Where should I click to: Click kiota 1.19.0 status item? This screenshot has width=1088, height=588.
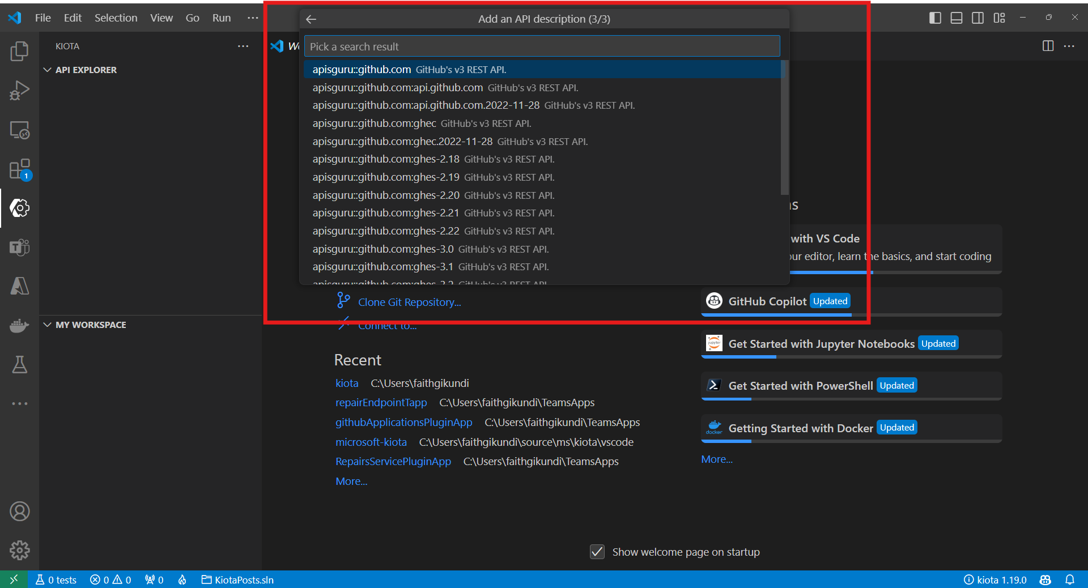click(995, 580)
